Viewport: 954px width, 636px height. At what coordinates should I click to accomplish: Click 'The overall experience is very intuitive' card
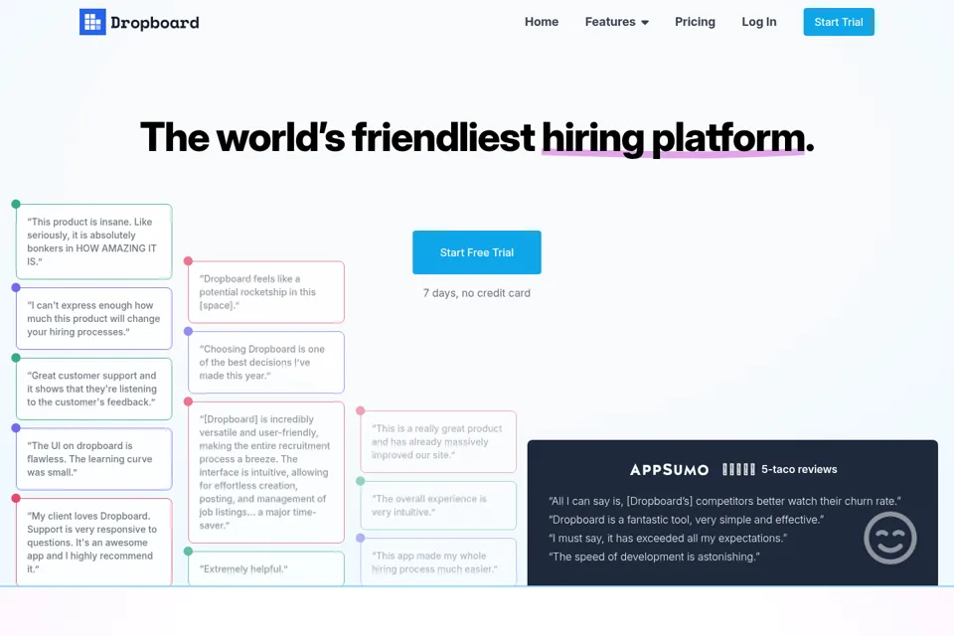pyautogui.click(x=438, y=505)
